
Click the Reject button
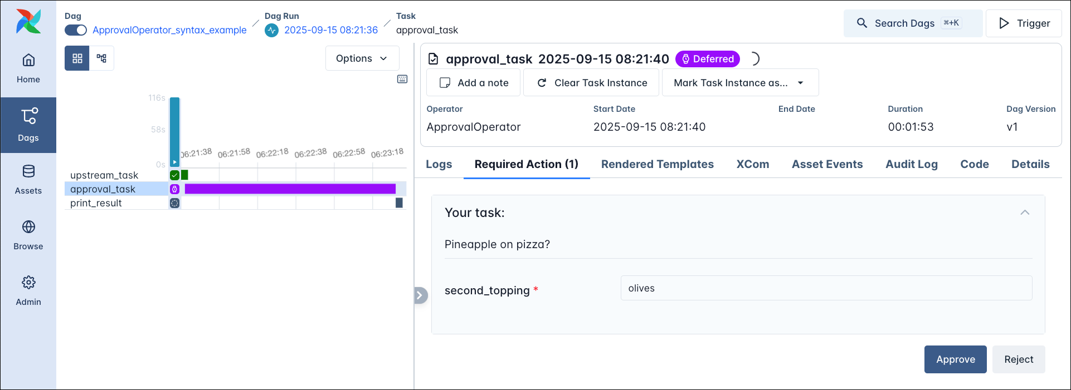coord(1018,359)
